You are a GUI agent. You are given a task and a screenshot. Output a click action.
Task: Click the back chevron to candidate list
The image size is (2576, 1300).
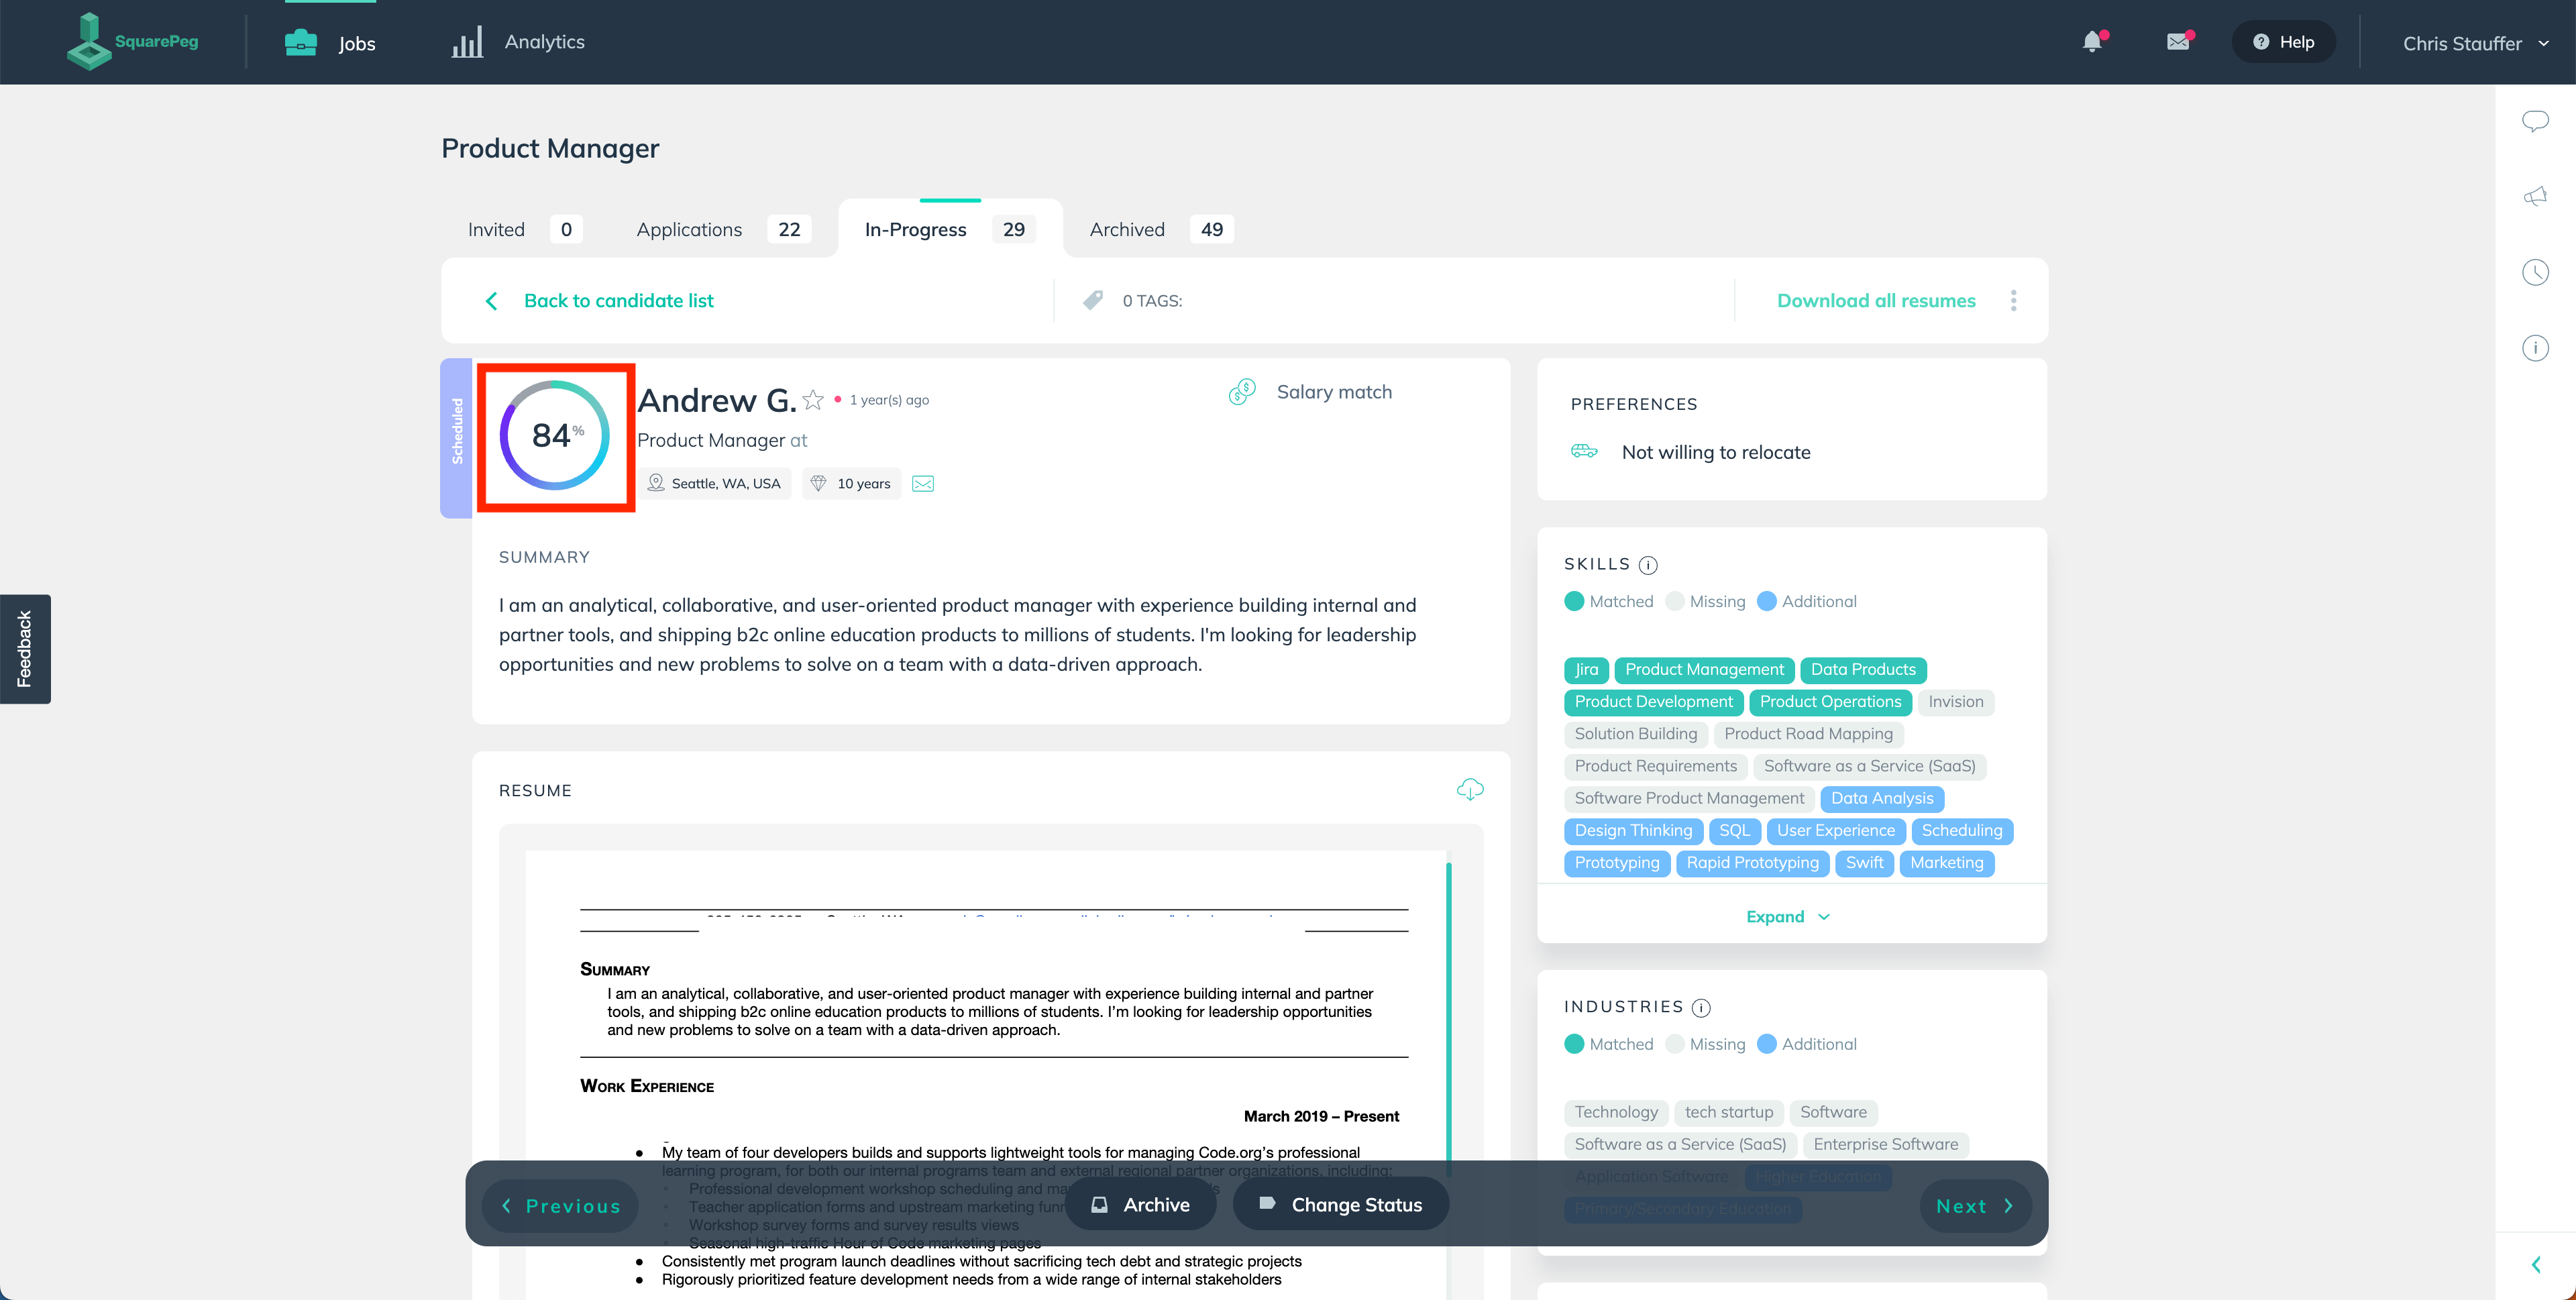tap(490, 300)
